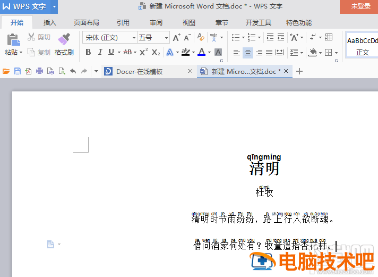Viewport: 378px width, 277px height.
Task: Insert numbered list
Action: tap(252, 37)
